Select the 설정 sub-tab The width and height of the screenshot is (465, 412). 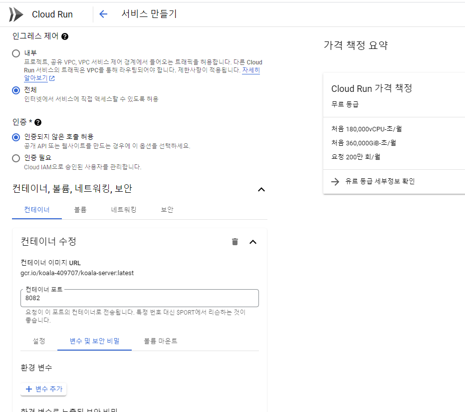(x=39, y=341)
